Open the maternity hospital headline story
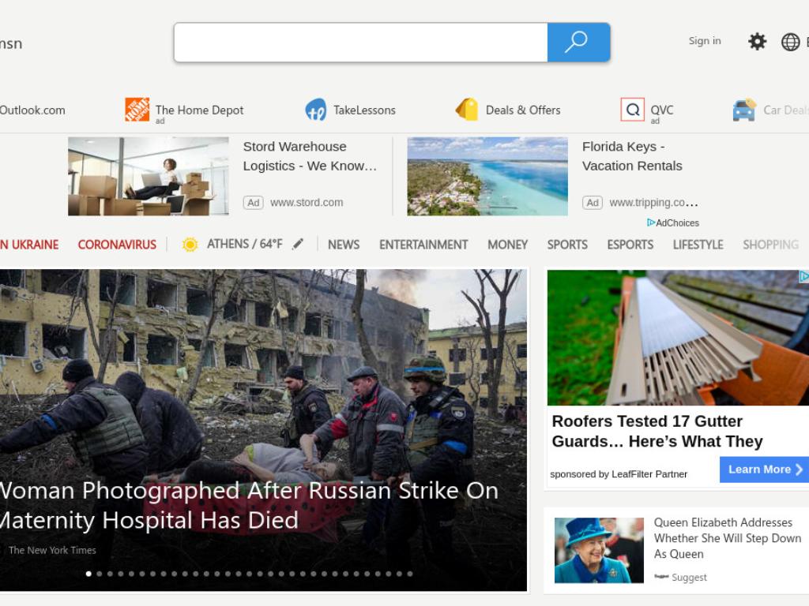 [249, 505]
